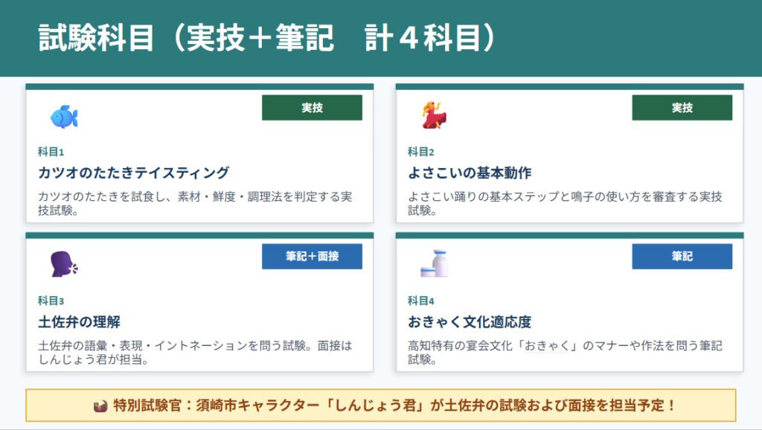
Task: Select the 筆記 badge on the おきゃく card
Action: (682, 257)
